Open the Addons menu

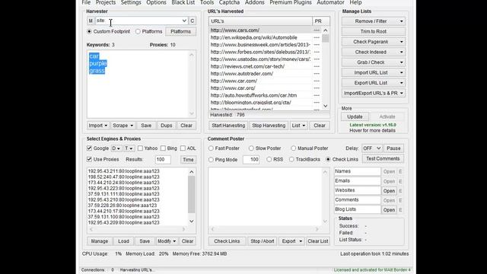[x=254, y=2]
